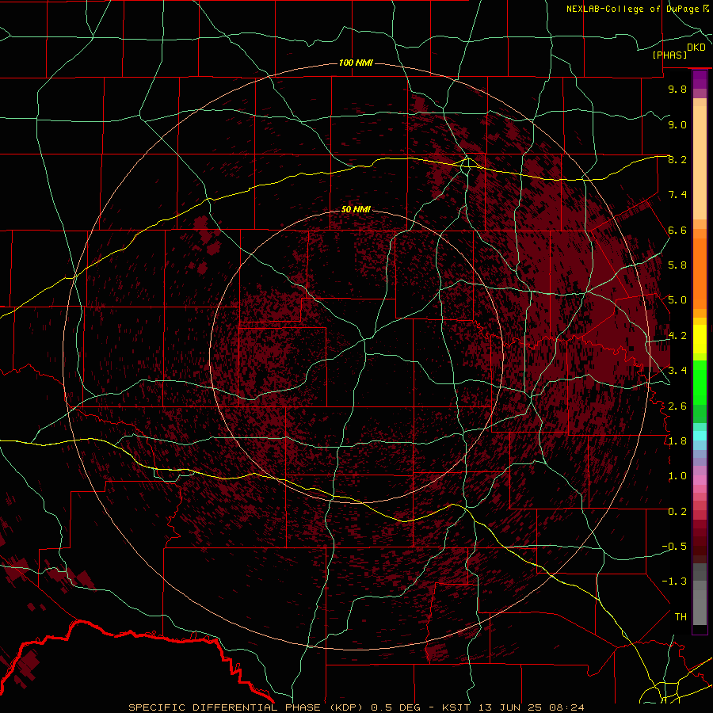The image size is (713, 713).
Task: Click the 2.6 value on color scale
Action: tap(677, 406)
